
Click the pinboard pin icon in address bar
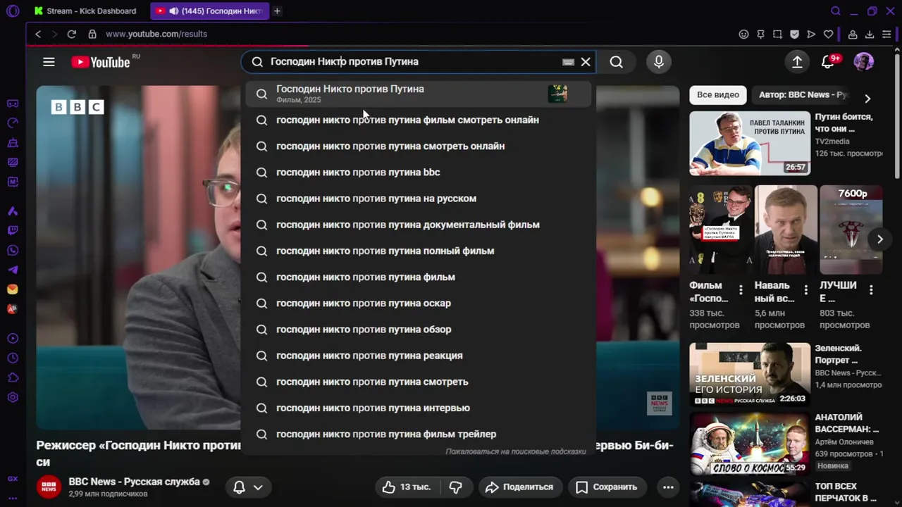(x=760, y=34)
